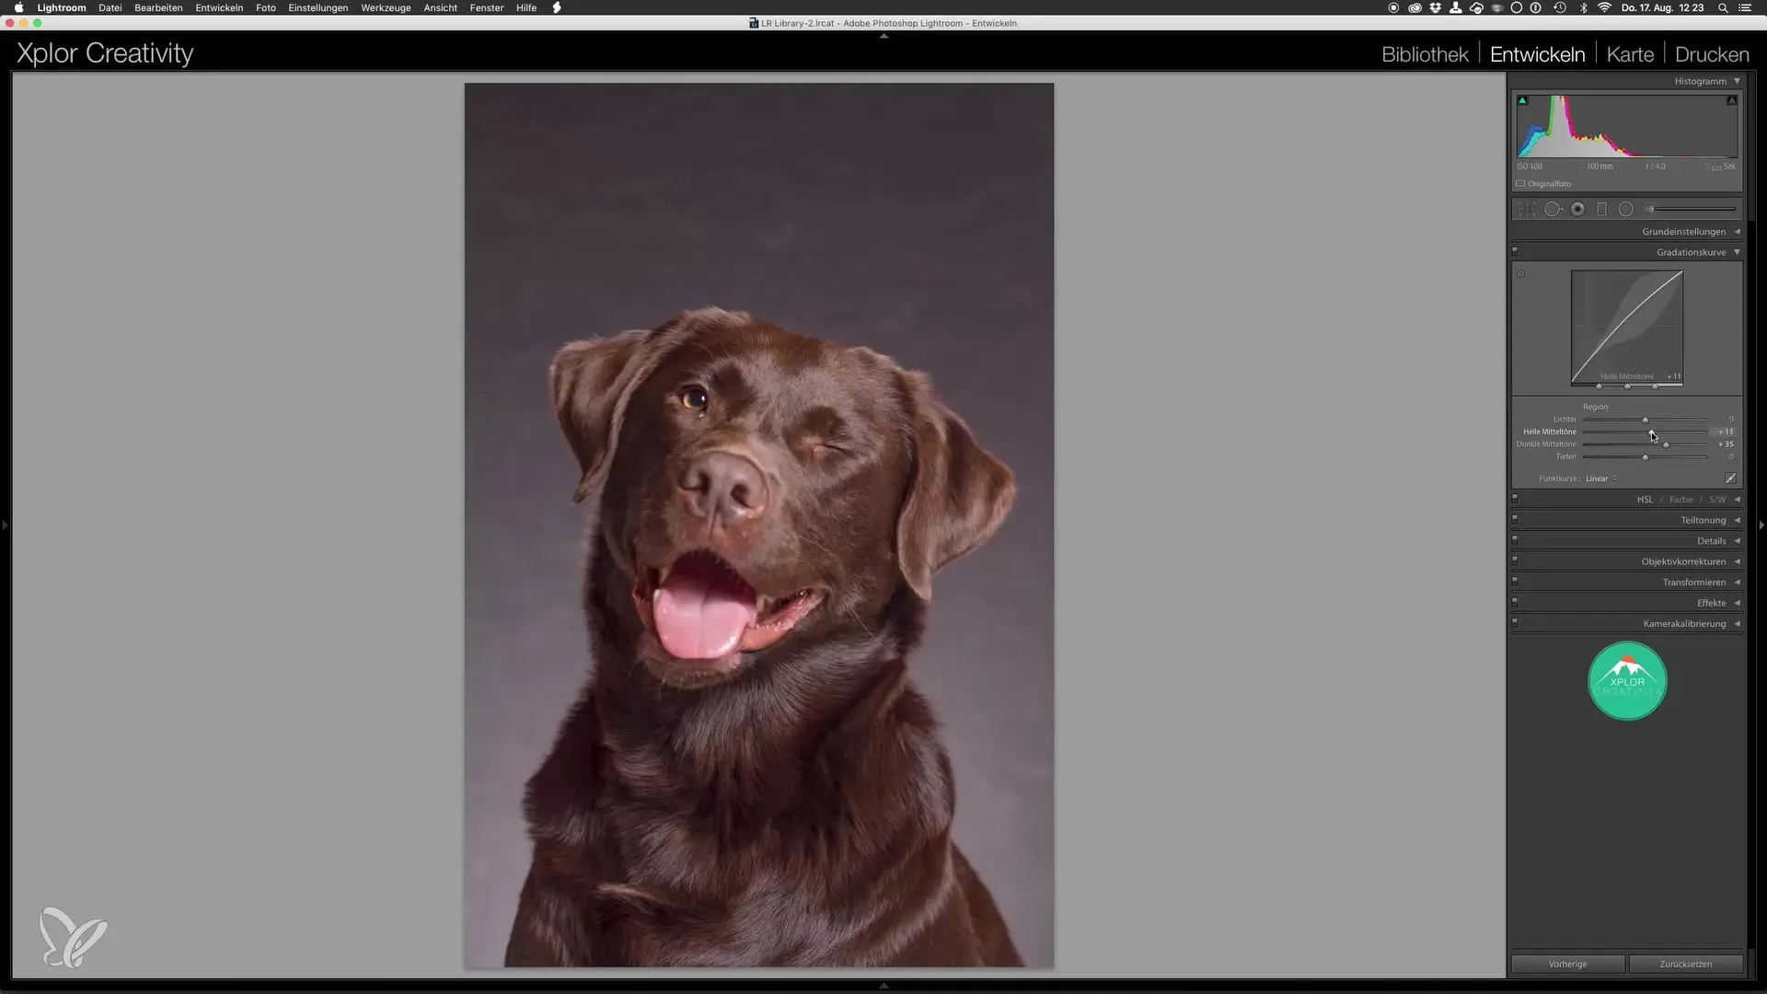The width and height of the screenshot is (1767, 994).
Task: Click the targeted adjustment tool in Gradationskurve
Action: (1521, 274)
